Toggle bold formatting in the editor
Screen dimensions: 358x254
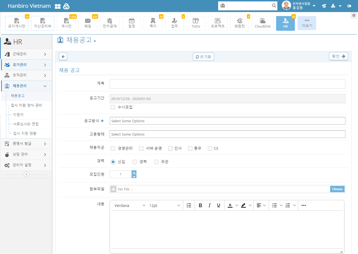(x=200, y=205)
